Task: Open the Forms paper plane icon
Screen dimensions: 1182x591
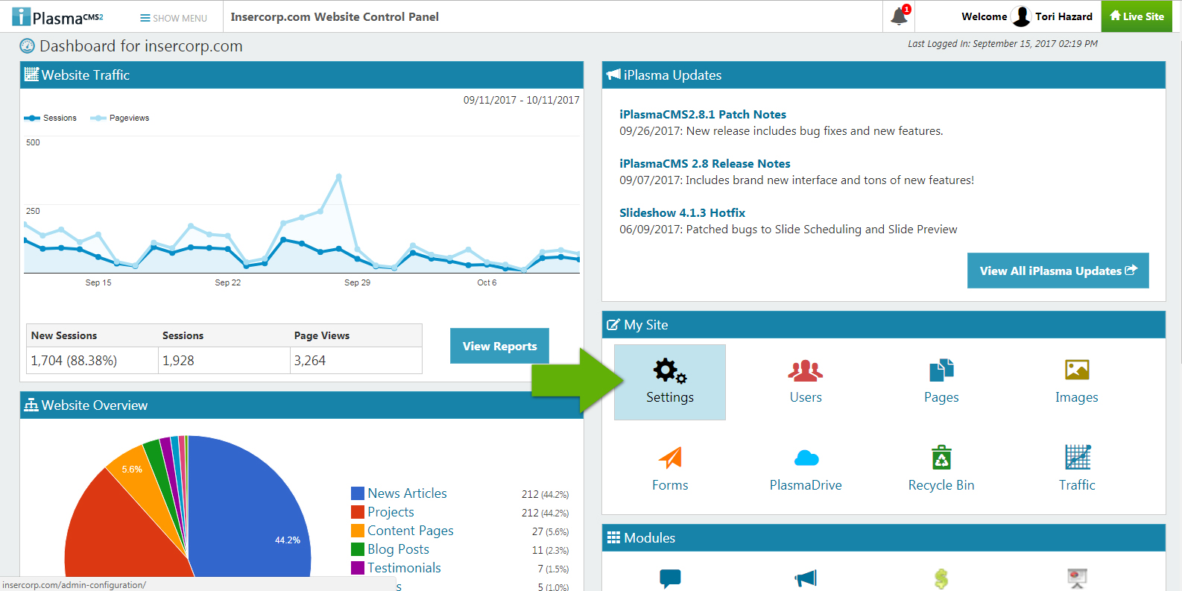Action: 670,458
